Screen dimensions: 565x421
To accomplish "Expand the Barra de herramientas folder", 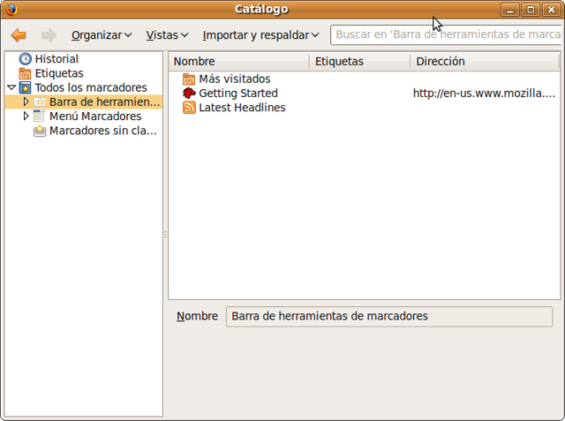I will pos(26,102).
